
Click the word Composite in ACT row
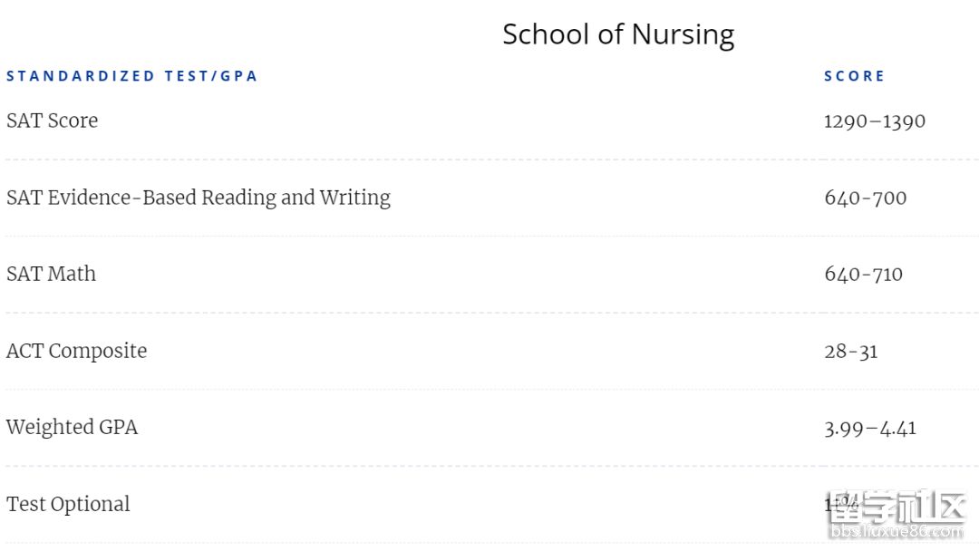click(98, 351)
